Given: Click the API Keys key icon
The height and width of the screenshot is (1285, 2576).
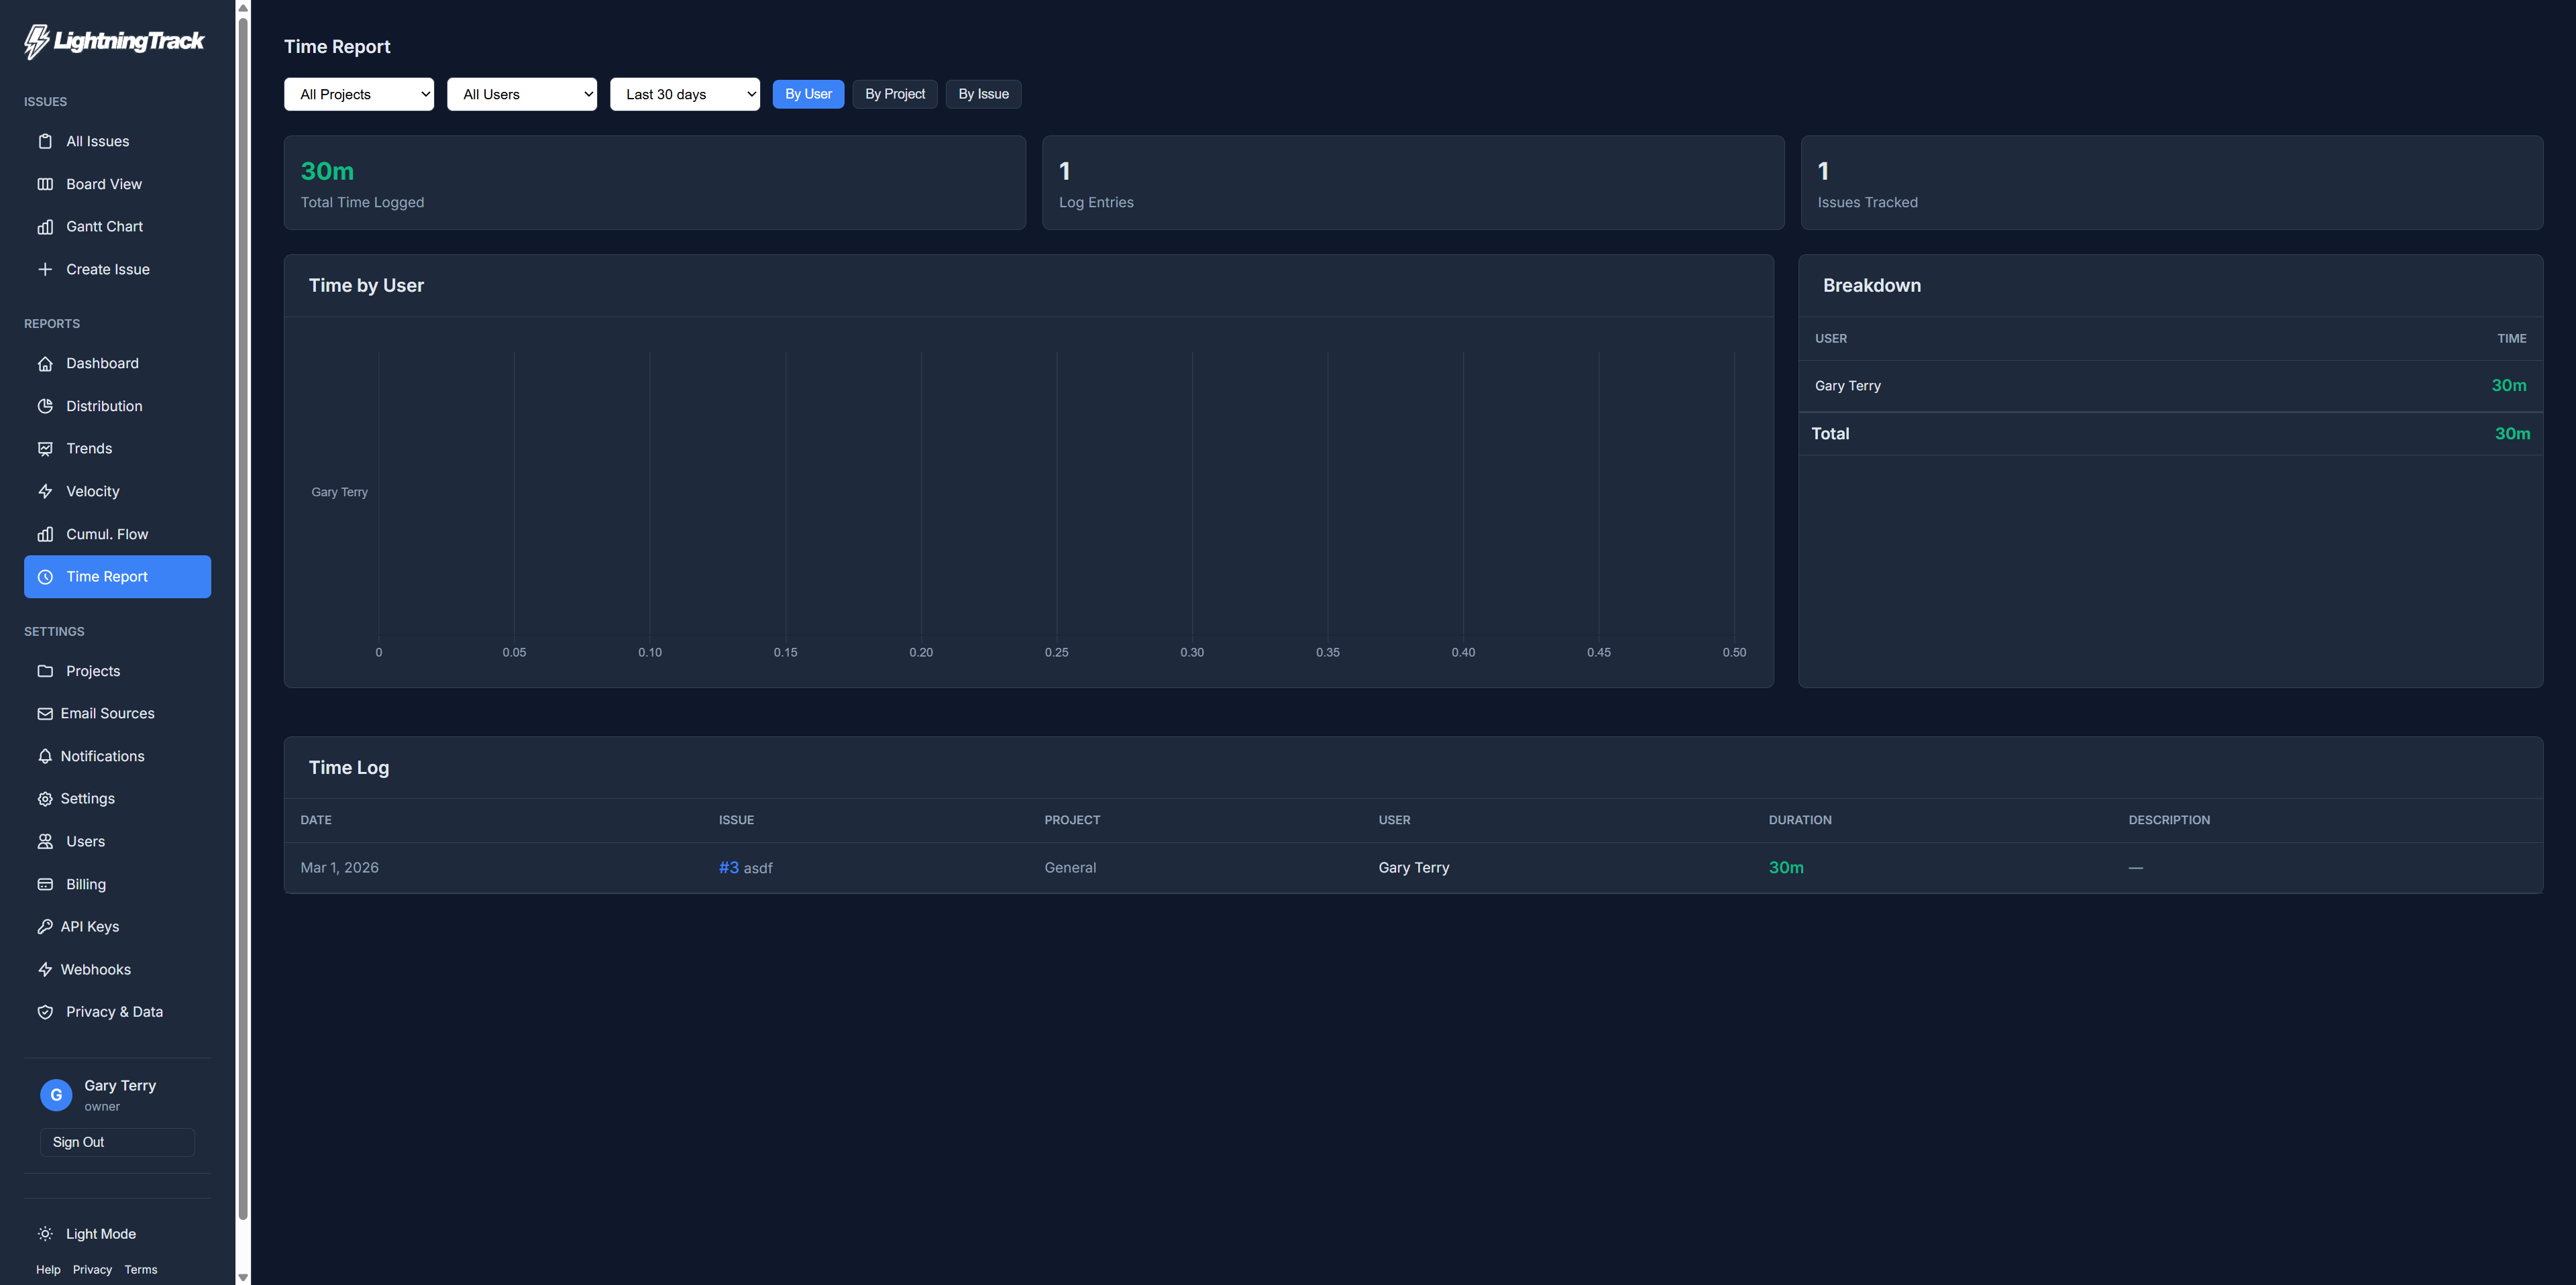Looking at the screenshot, I should [x=45, y=927].
